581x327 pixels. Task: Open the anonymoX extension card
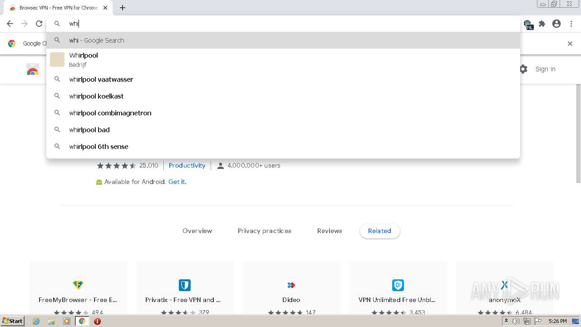[504, 288]
